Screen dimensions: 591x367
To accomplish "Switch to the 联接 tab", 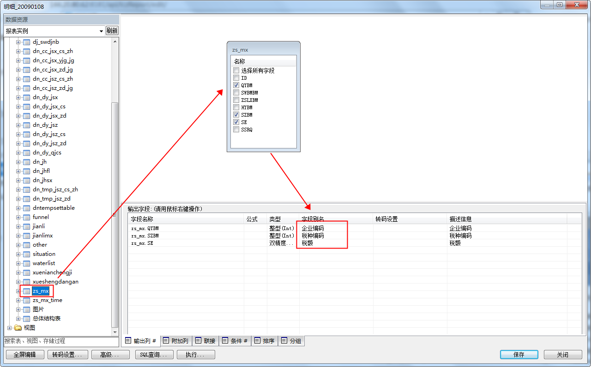I will [x=205, y=341].
